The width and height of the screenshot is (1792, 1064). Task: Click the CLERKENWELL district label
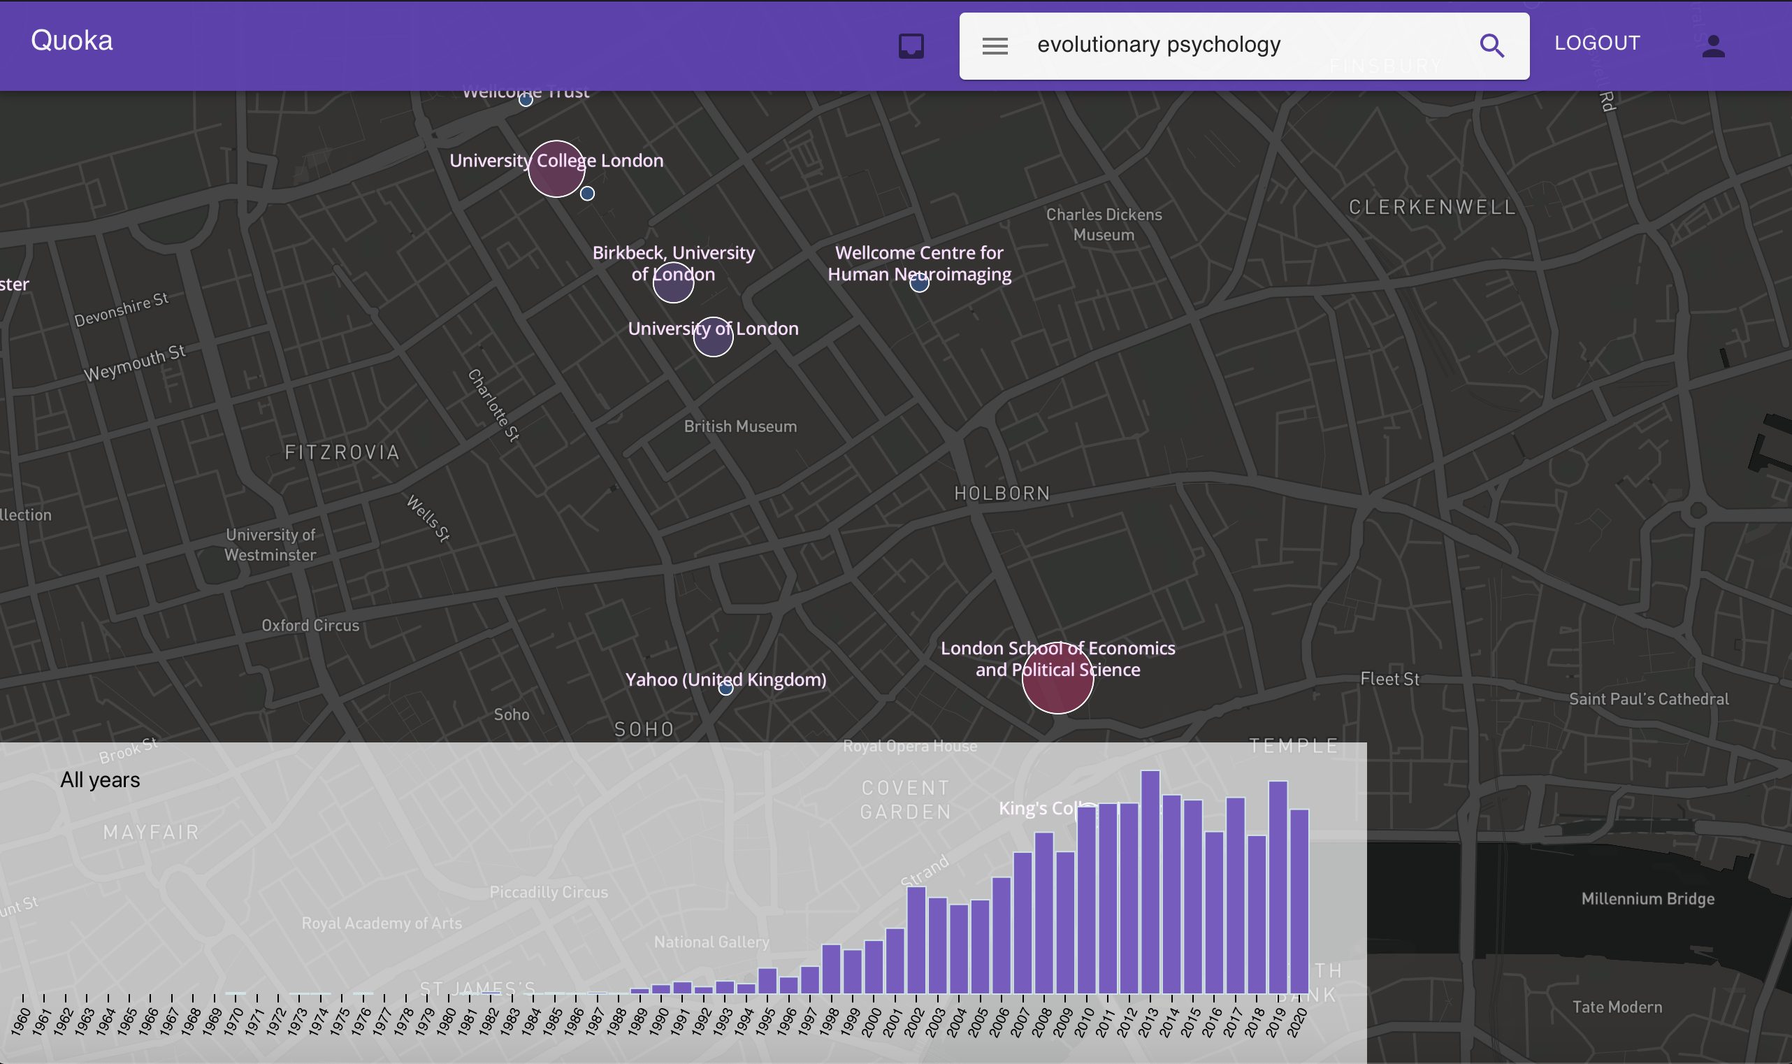pyautogui.click(x=1432, y=207)
